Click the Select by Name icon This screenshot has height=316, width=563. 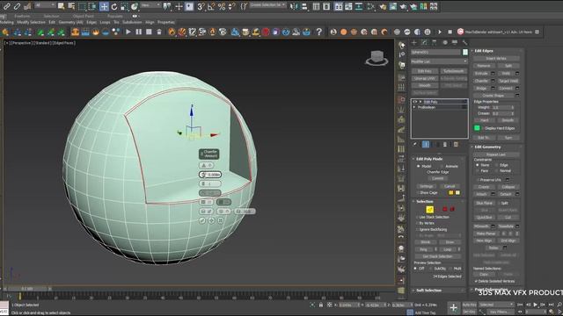[x=71, y=6]
